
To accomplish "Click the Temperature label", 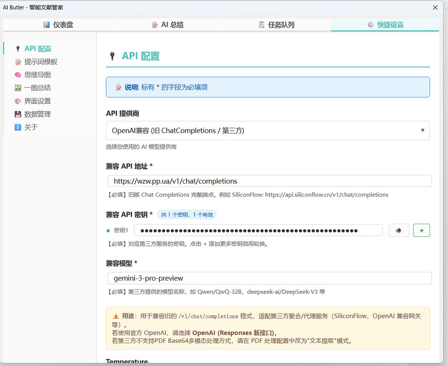I will click(x=127, y=361).
